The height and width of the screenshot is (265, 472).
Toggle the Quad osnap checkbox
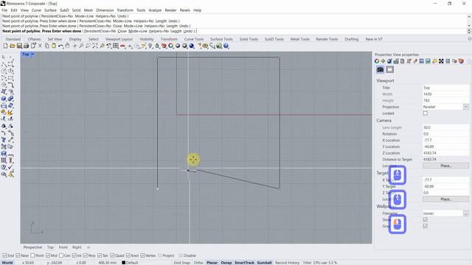(x=112, y=255)
